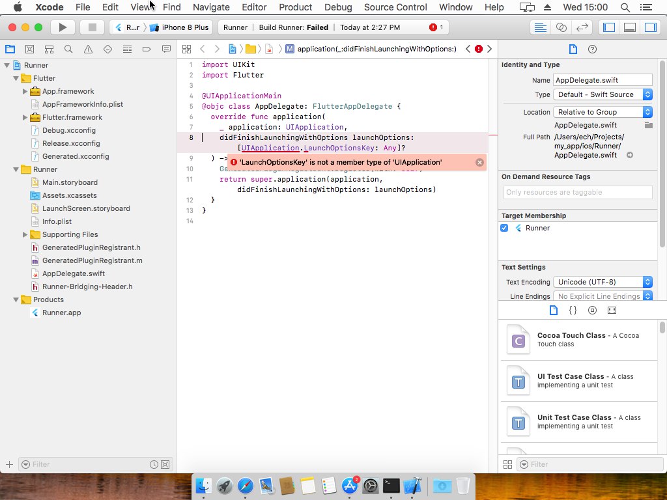Open the Find navigator magnifier icon
This screenshot has width=667, height=500.
click(x=68, y=49)
